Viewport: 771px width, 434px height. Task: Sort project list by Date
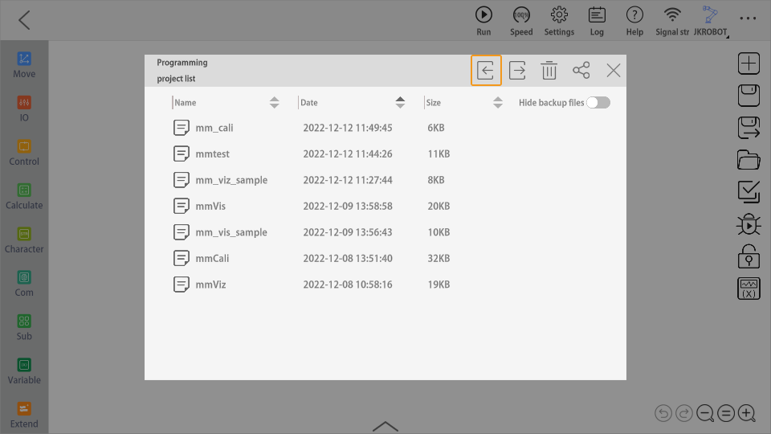400,103
